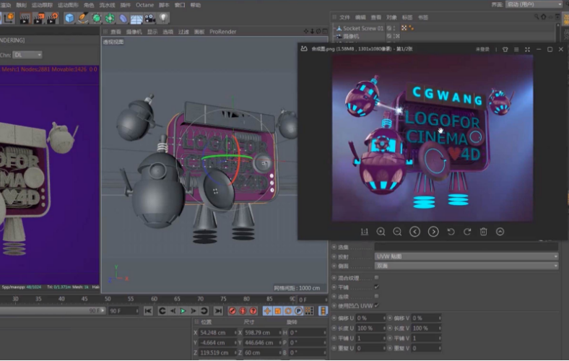This screenshot has height=361, width=569.
Task: Record active objects keyframe
Action: pyautogui.click(x=233, y=311)
